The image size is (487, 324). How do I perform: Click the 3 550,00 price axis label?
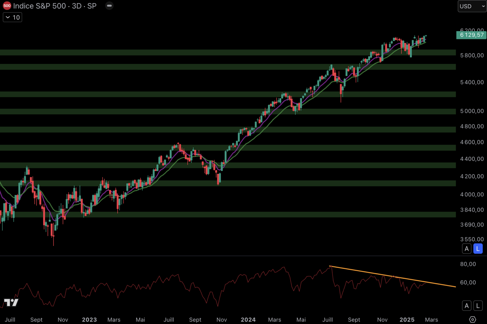tap(472, 239)
